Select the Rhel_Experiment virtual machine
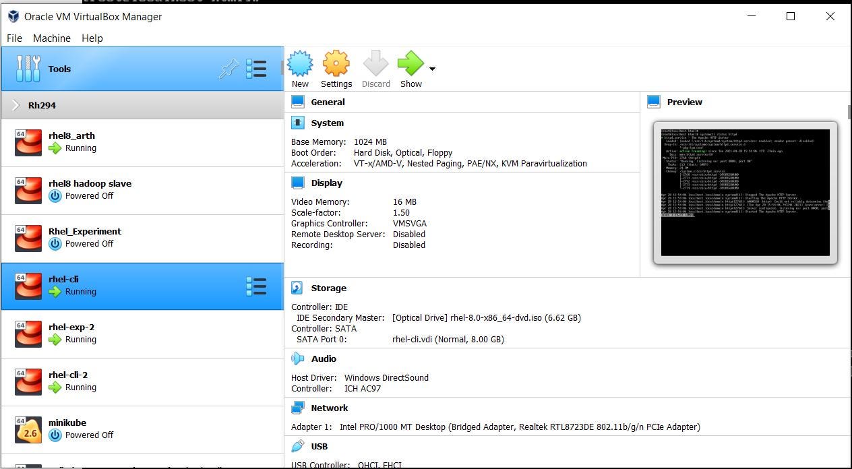Screen dimensions: 852x469 click(x=142, y=238)
